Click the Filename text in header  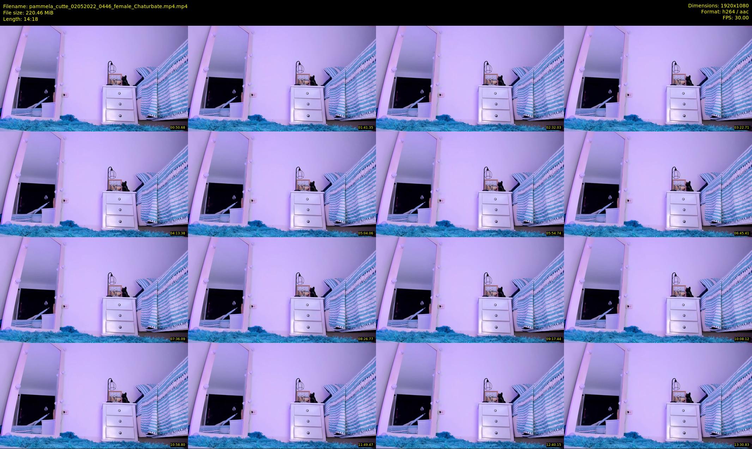click(95, 6)
